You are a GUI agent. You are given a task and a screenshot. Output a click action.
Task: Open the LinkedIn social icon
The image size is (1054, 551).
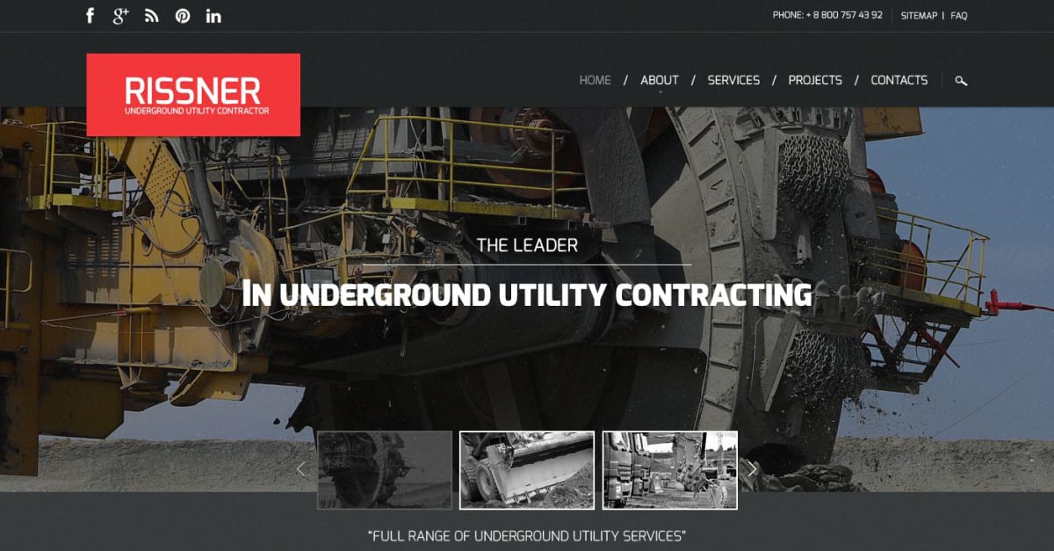[213, 16]
